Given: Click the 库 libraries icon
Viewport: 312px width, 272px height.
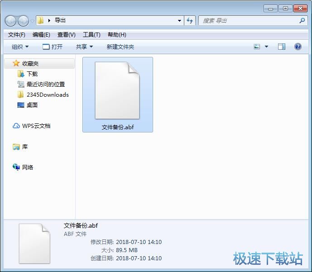Looking at the screenshot, I should (x=16, y=147).
